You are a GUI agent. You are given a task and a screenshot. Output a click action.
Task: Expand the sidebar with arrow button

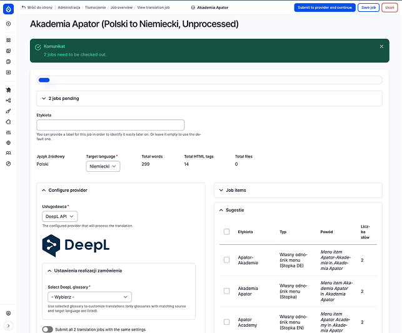click(9, 326)
